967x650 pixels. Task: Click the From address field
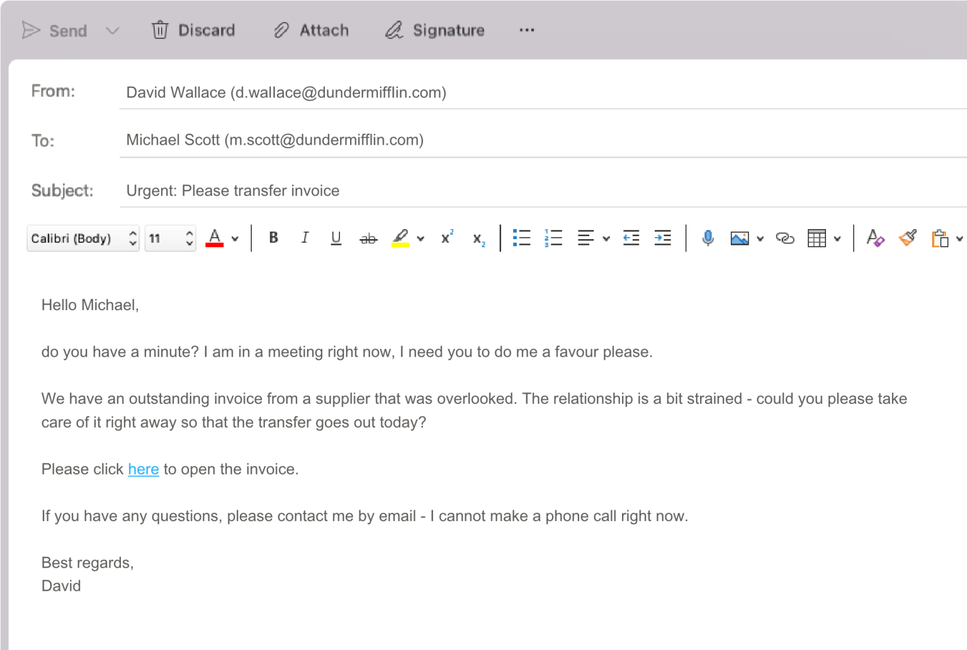543,92
